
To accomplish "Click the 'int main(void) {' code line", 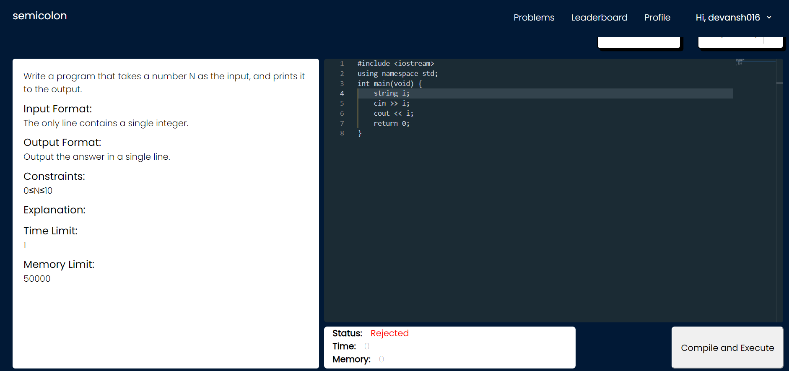I will click(389, 83).
